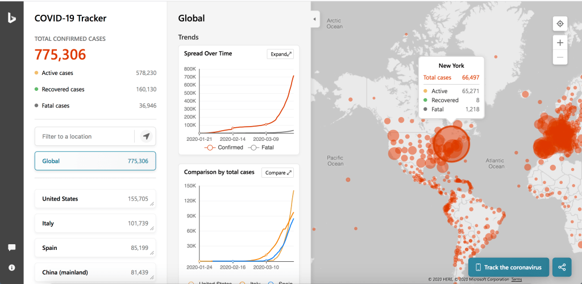Click the info icon in sidebar
Viewport: 582px width, 284px height.
click(x=11, y=268)
